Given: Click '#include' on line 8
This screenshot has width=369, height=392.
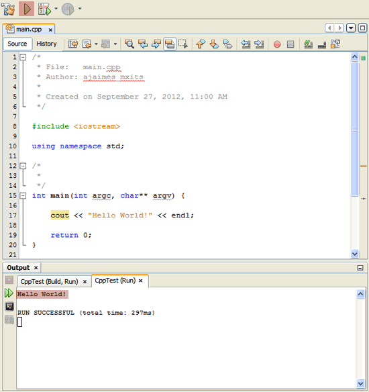Looking at the screenshot, I should (x=50, y=126).
